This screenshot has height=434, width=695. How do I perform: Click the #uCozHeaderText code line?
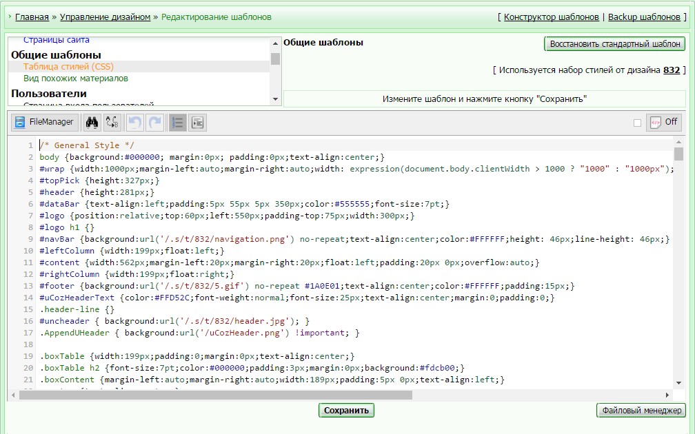click(x=297, y=298)
